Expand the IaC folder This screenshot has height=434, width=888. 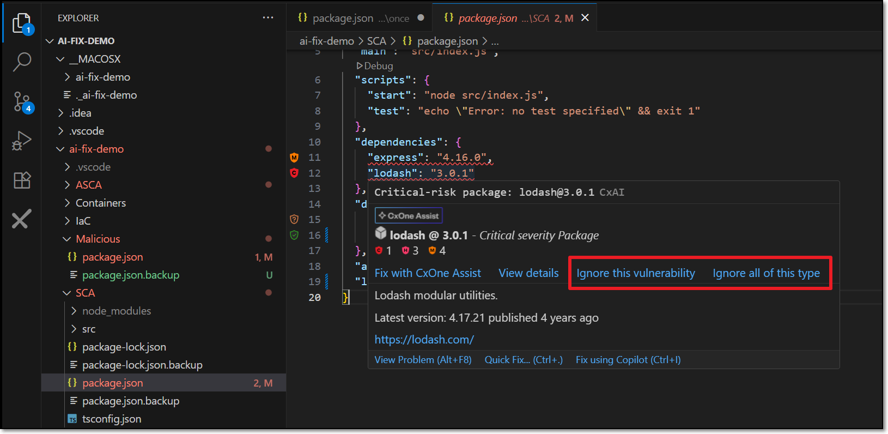[67, 221]
